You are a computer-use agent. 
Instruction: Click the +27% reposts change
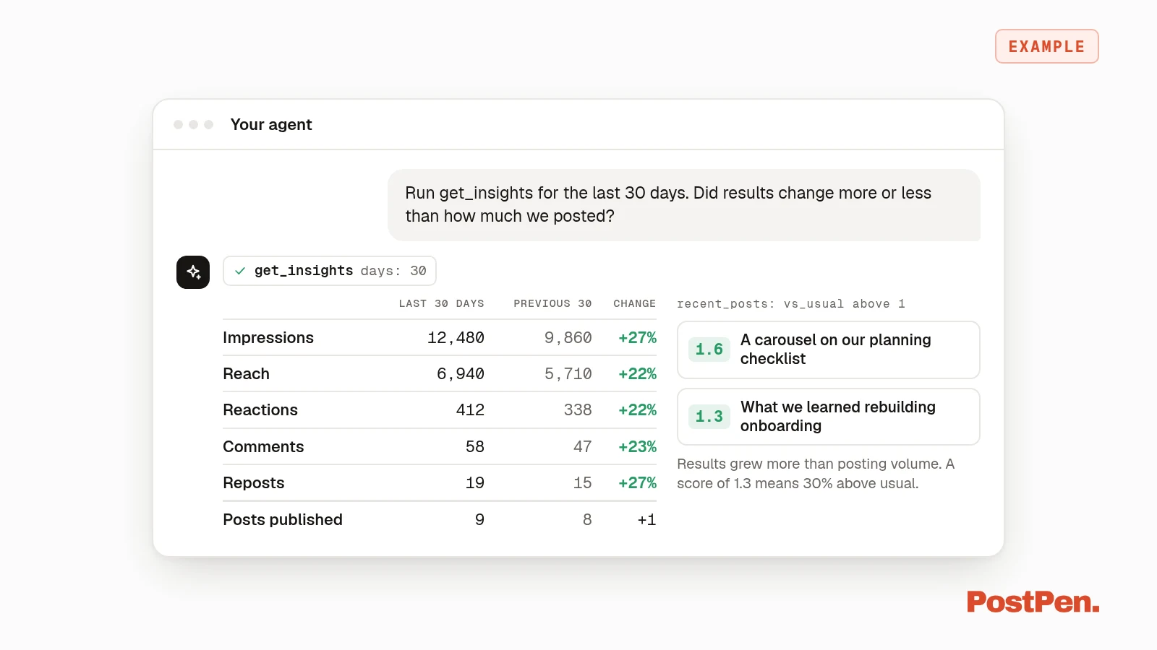pyautogui.click(x=637, y=483)
